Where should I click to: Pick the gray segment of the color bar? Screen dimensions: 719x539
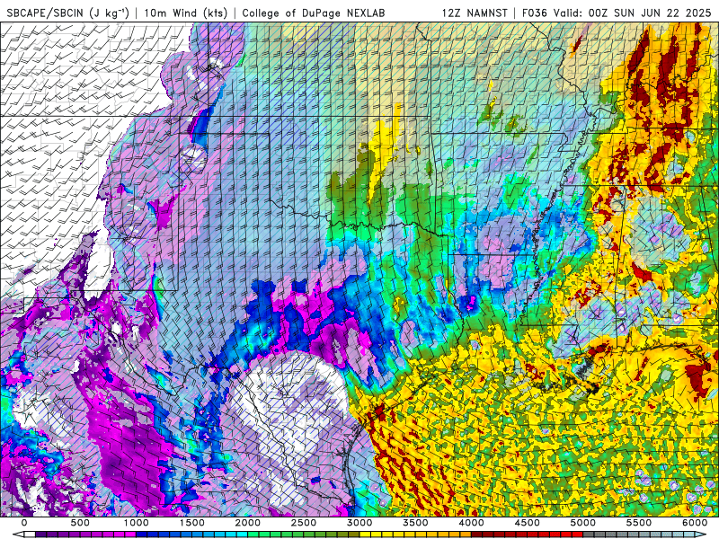click(589, 535)
